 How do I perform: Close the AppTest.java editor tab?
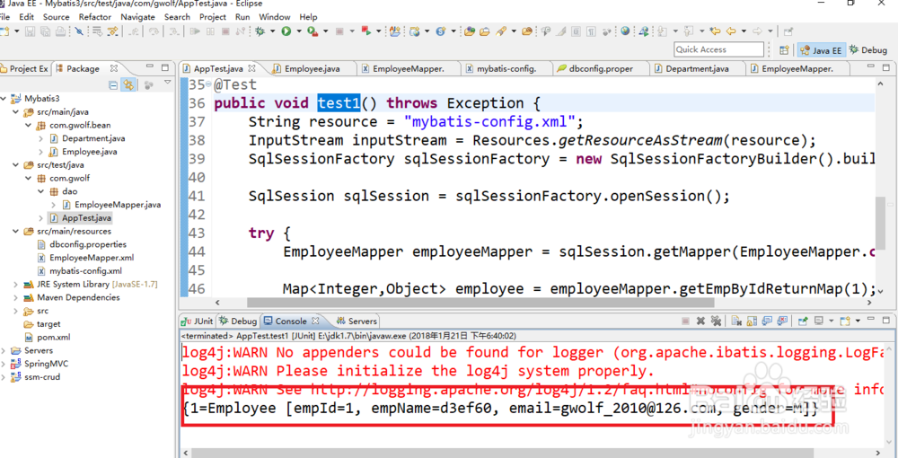pyautogui.click(x=254, y=68)
